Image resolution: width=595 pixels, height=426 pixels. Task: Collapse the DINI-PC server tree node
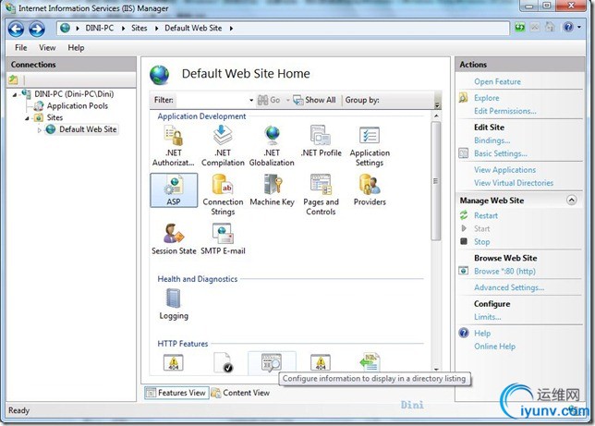pyautogui.click(x=15, y=94)
